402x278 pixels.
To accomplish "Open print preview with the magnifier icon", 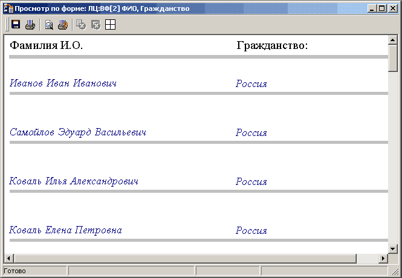I will tap(49, 25).
